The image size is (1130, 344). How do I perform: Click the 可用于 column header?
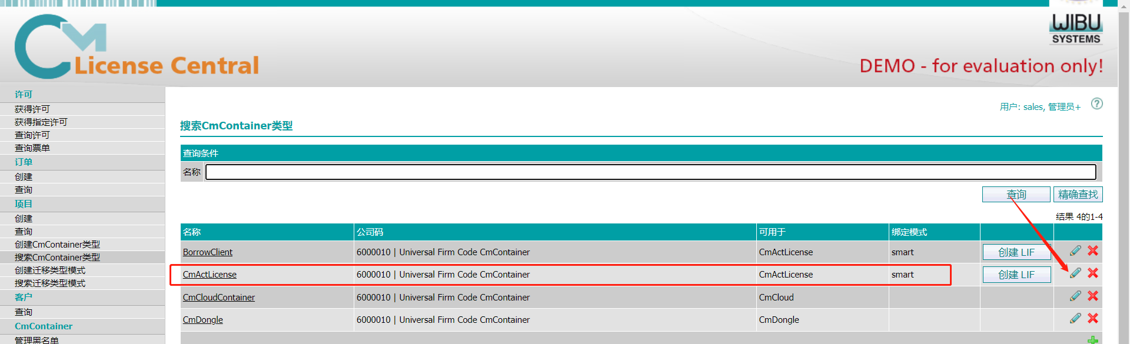pyautogui.click(x=822, y=232)
